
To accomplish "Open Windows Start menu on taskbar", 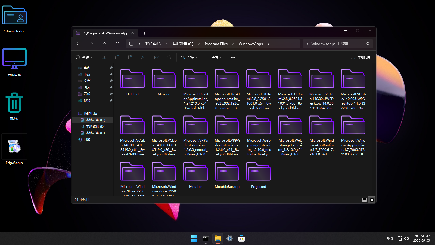I will (x=194, y=239).
